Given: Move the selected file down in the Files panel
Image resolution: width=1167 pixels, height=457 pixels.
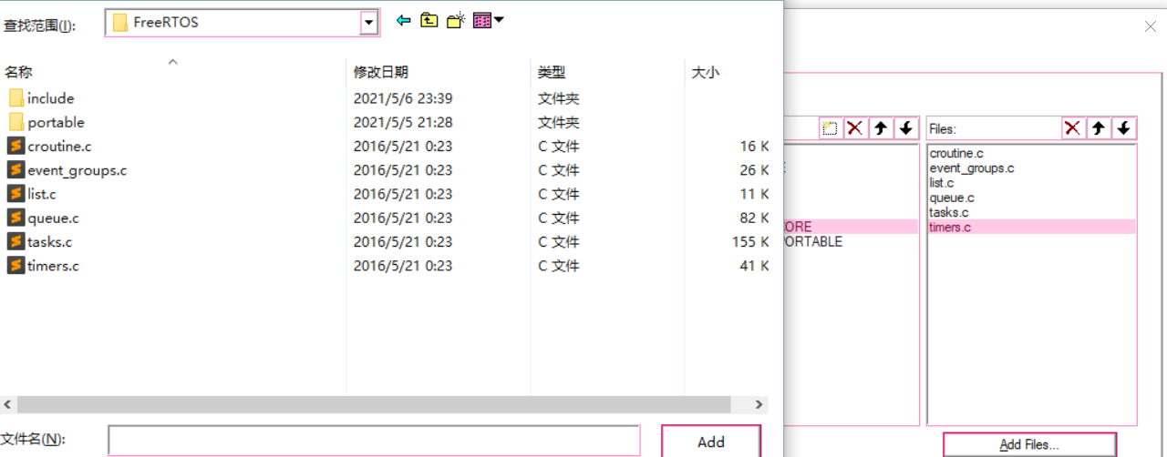Looking at the screenshot, I should (1124, 128).
